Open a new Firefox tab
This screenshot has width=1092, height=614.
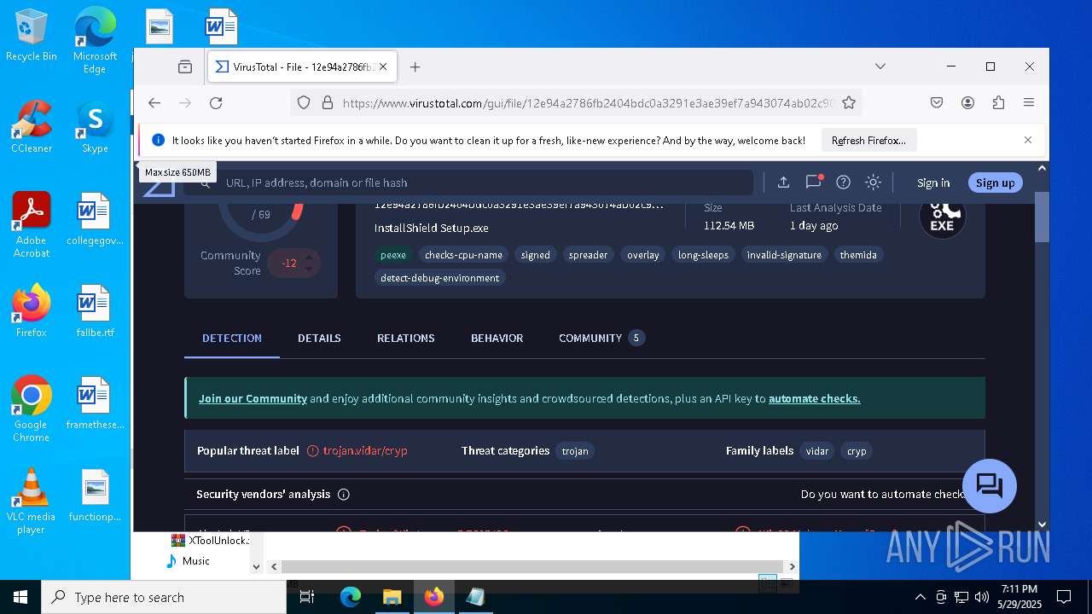coord(415,67)
